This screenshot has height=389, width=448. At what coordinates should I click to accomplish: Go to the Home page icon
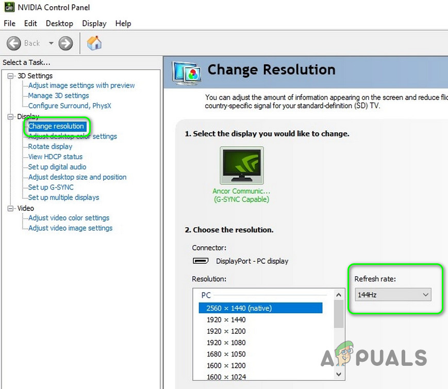coord(94,43)
